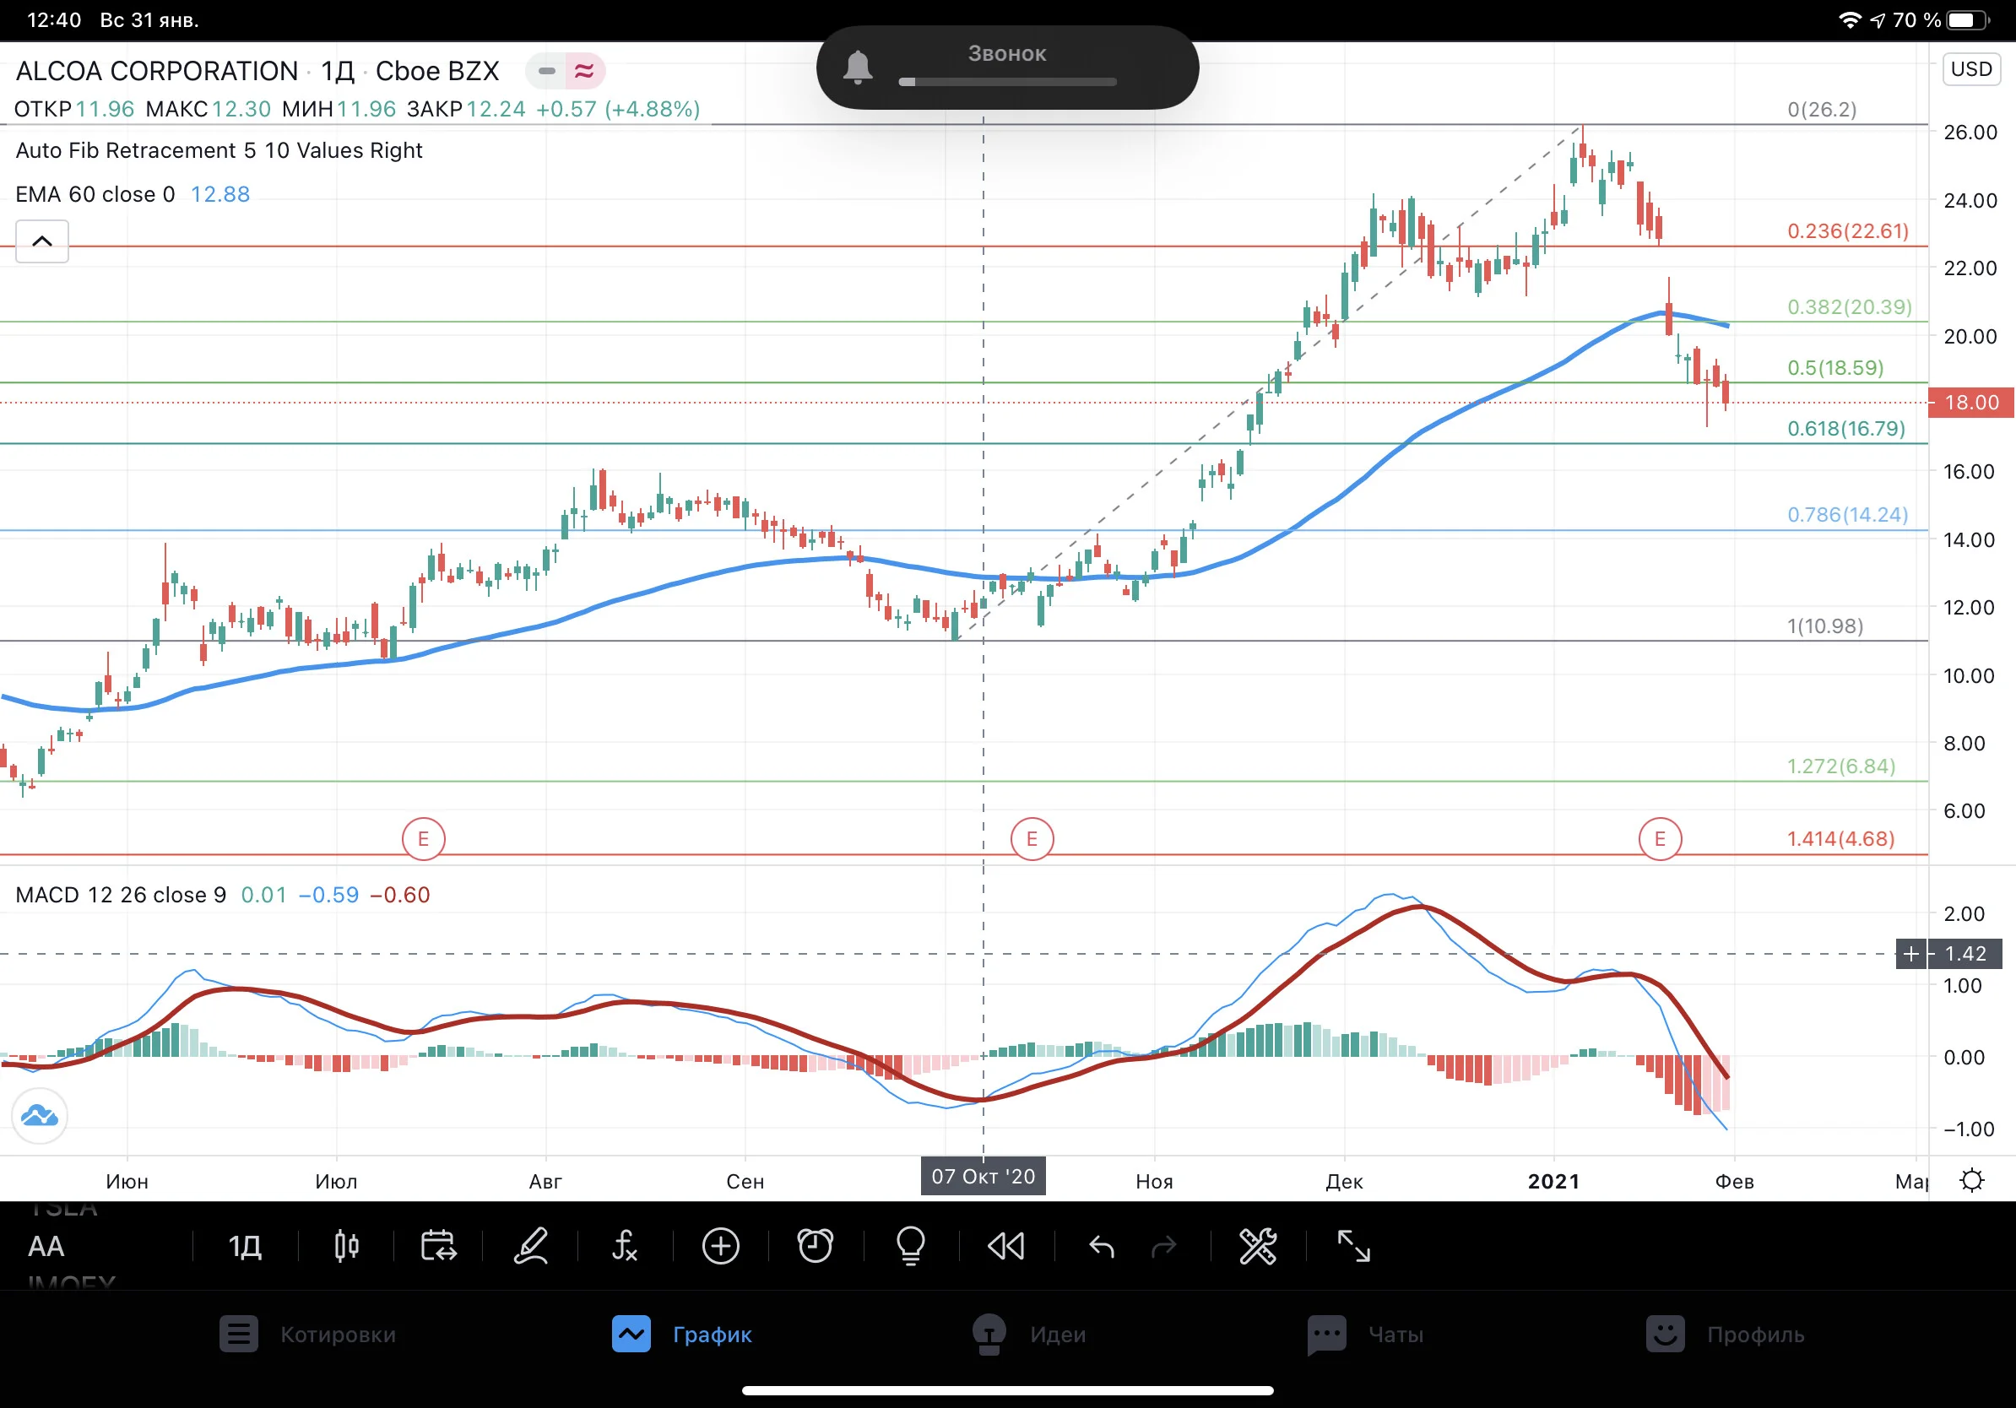Tap the 12:40 clock in the status bar
2016x1408 pixels.
[x=54, y=19]
